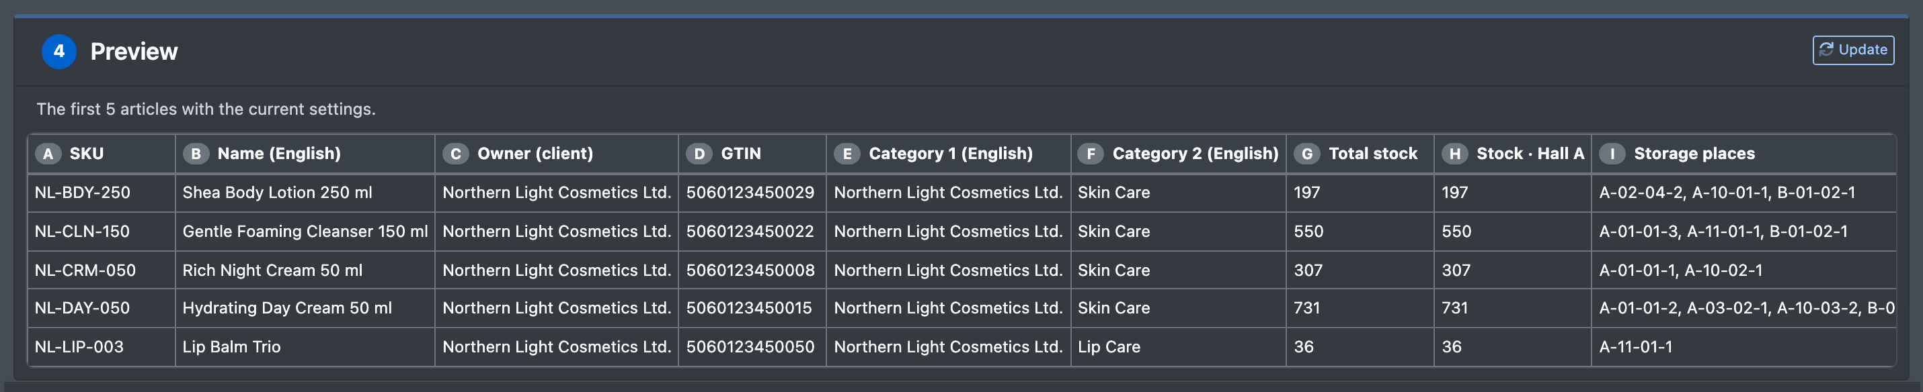The image size is (1923, 392).
Task: Click the column C letter badge
Action: [455, 154]
